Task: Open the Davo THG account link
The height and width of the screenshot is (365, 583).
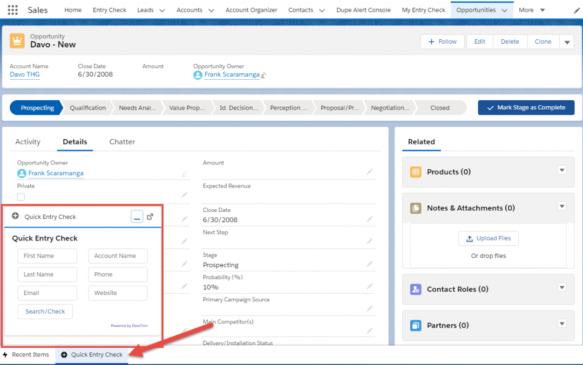Action: (24, 75)
